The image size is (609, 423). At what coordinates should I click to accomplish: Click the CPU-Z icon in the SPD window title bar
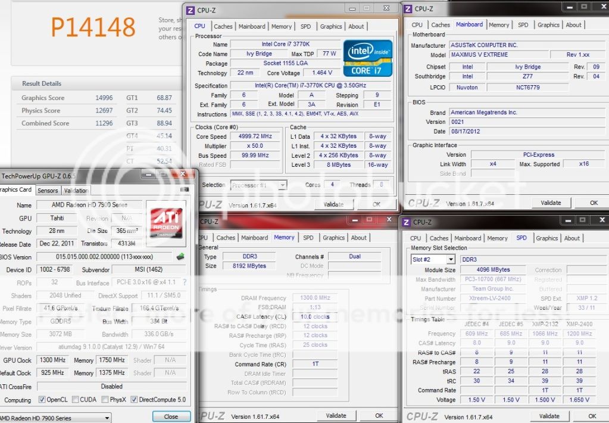point(405,222)
